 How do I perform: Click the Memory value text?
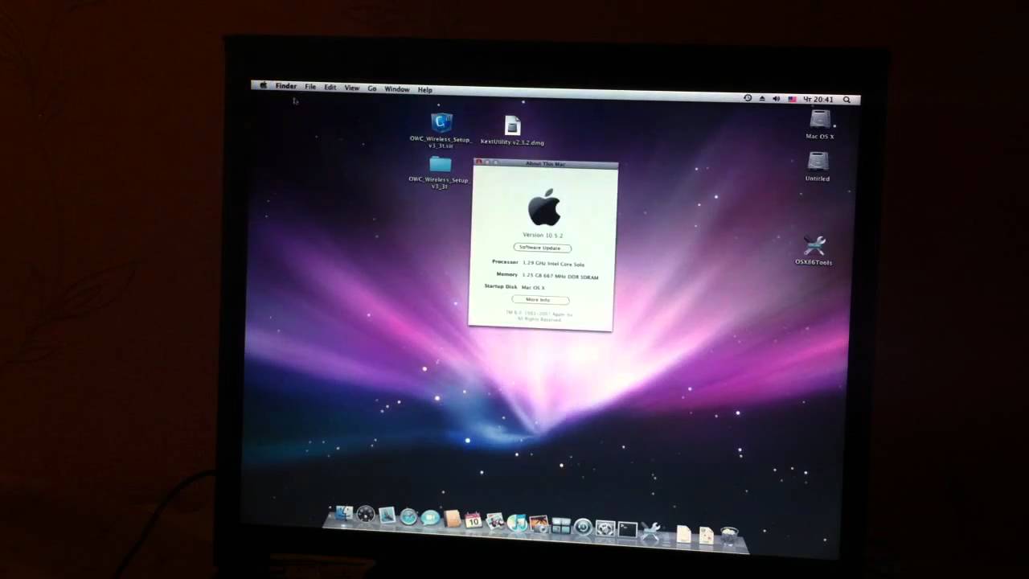pyautogui.click(x=560, y=277)
